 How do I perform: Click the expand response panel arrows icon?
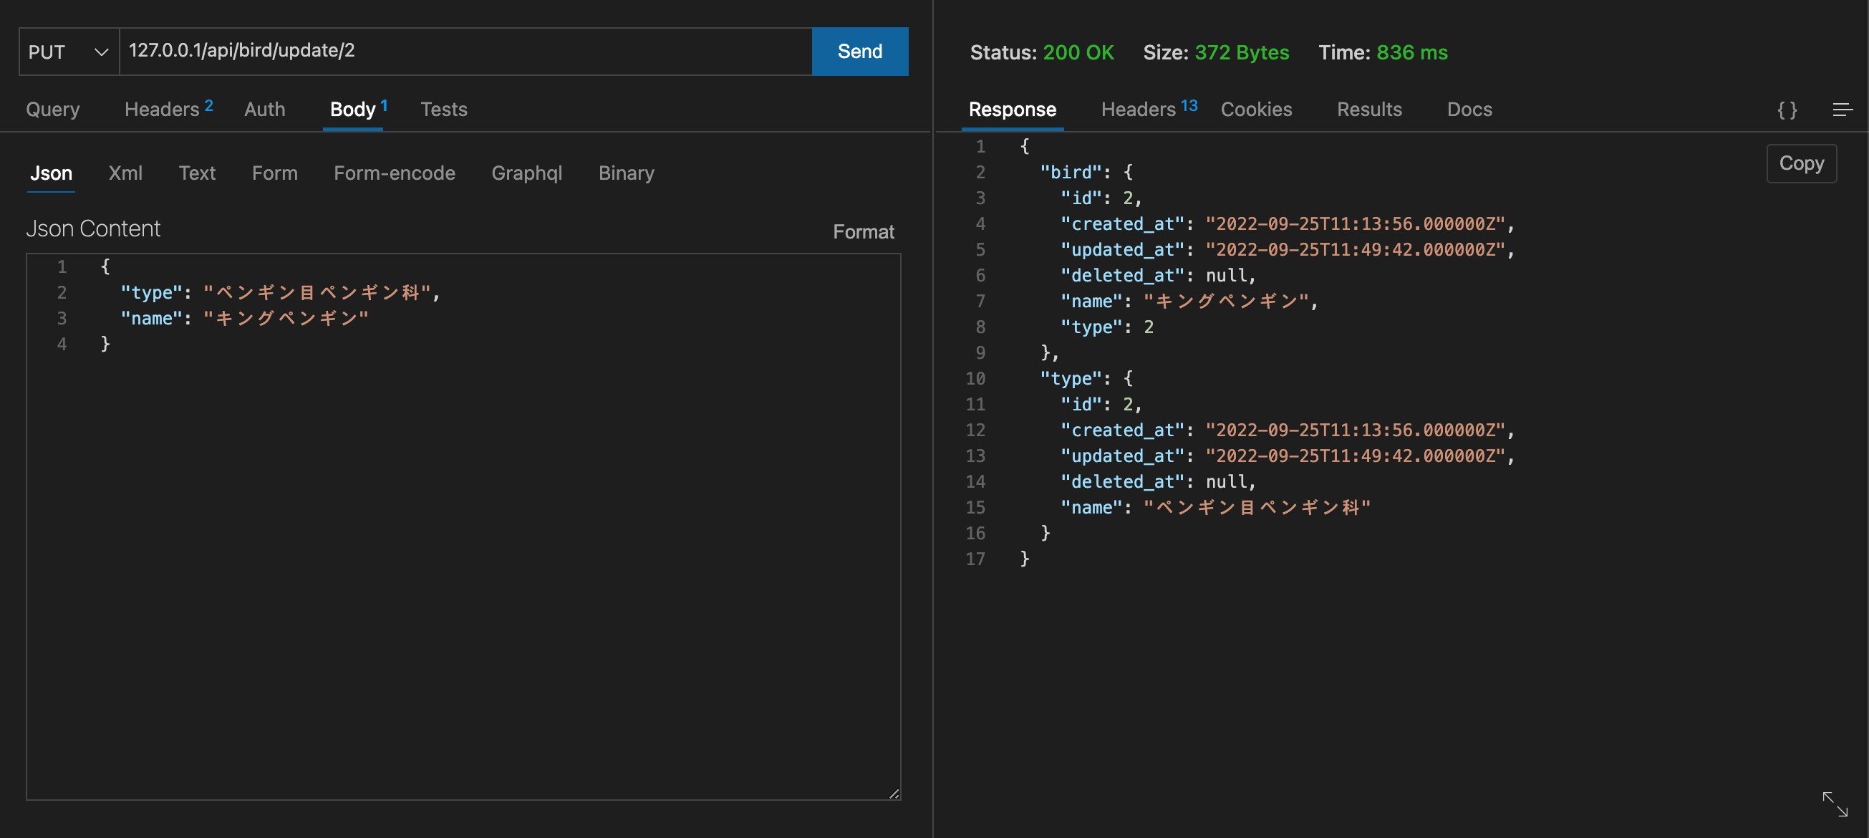pyautogui.click(x=1834, y=804)
